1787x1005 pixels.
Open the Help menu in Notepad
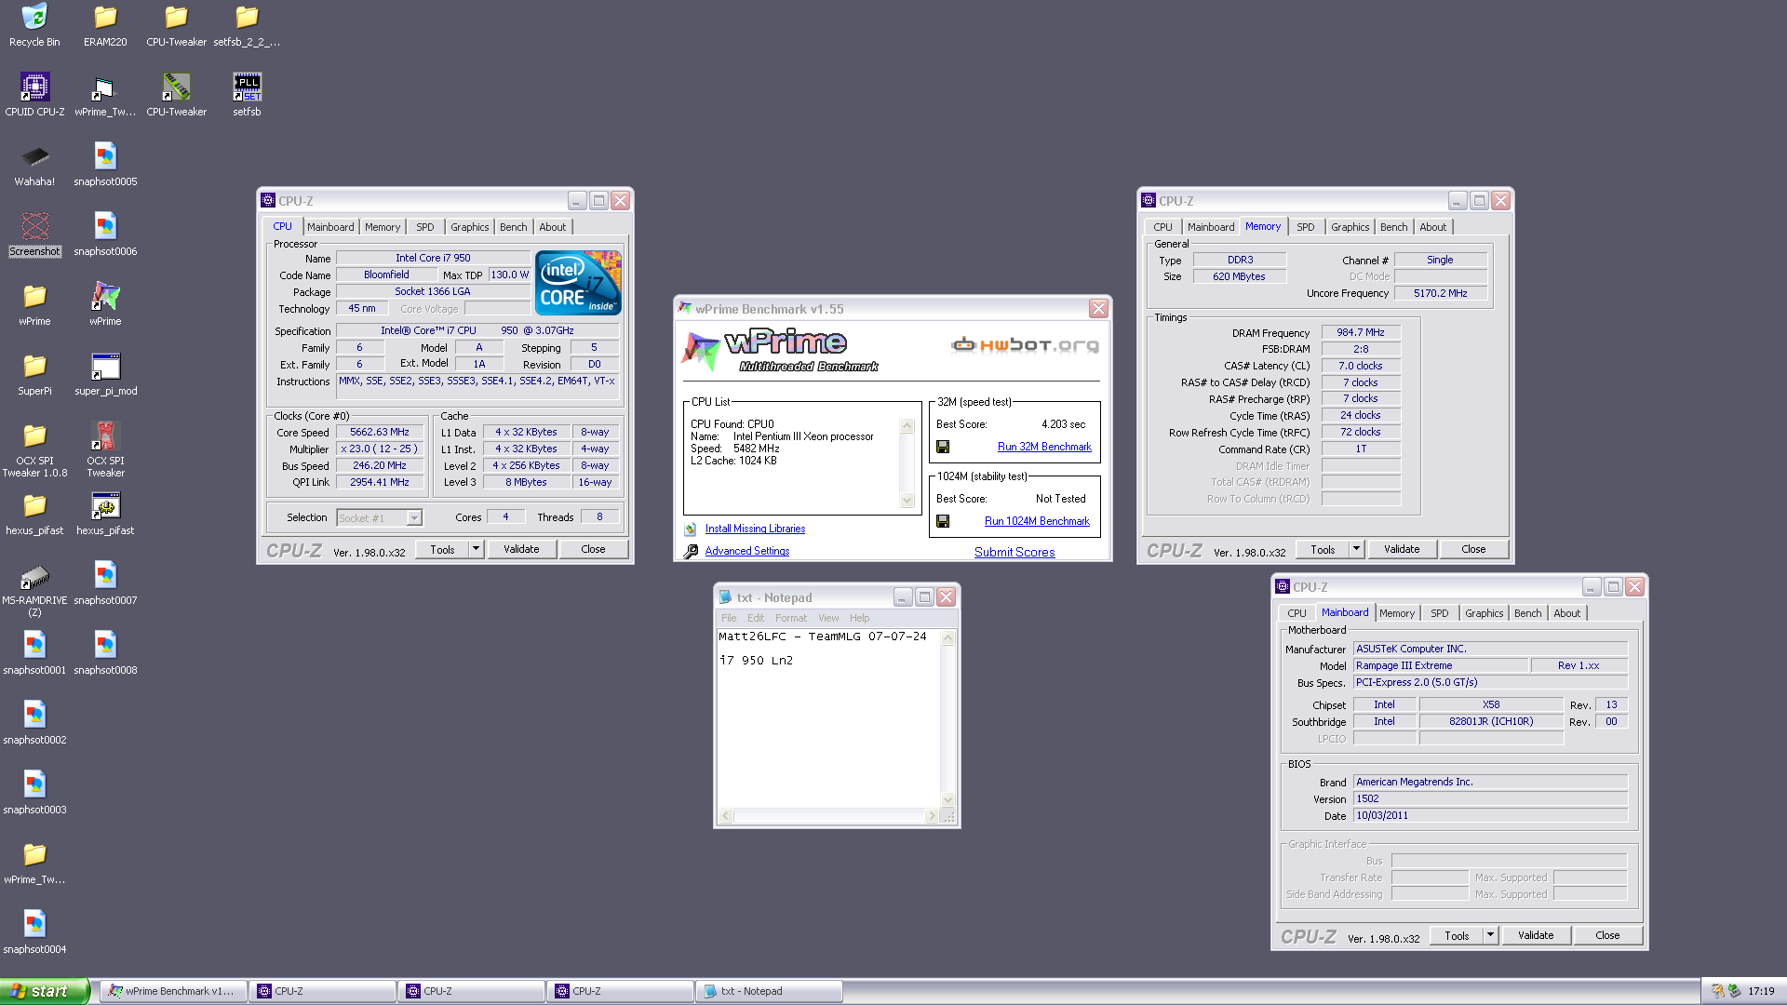(859, 618)
